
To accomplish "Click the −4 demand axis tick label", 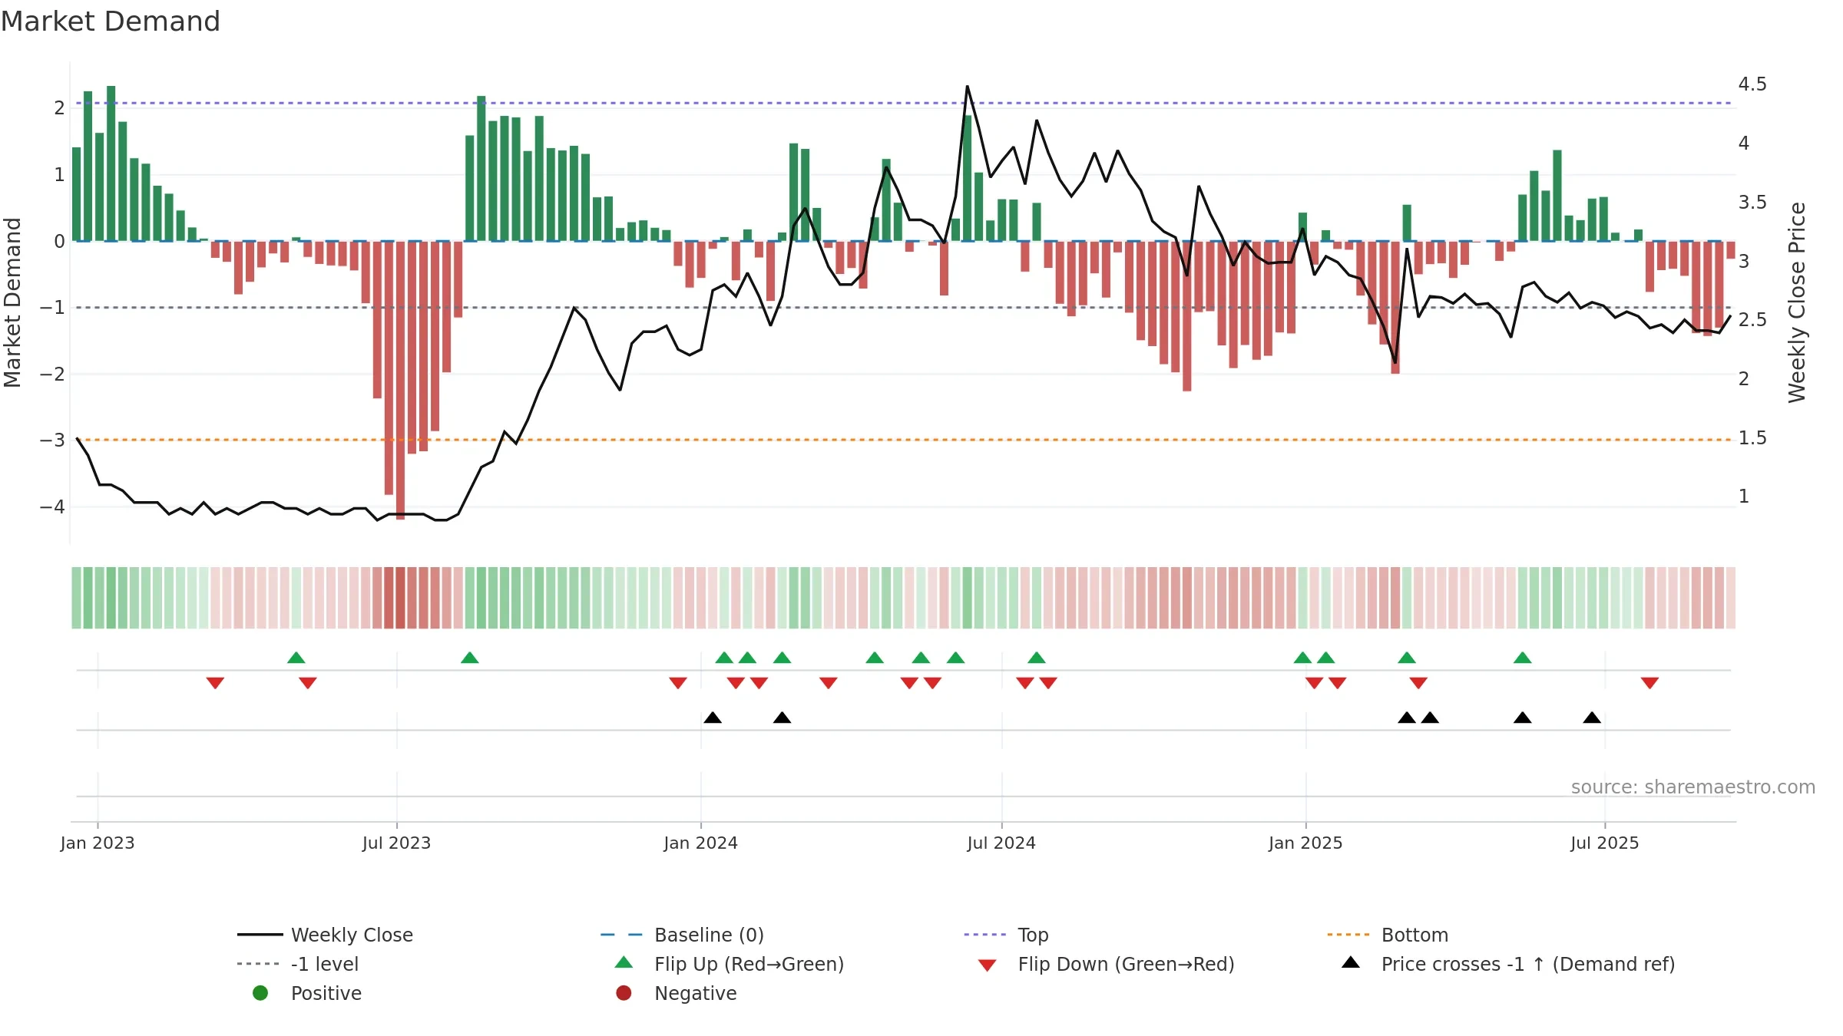I will coord(52,506).
